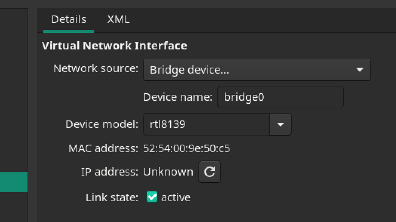This screenshot has height=222, width=396.
Task: Click the MAC address value 52:54:00:9e:50:c5
Action: point(187,148)
